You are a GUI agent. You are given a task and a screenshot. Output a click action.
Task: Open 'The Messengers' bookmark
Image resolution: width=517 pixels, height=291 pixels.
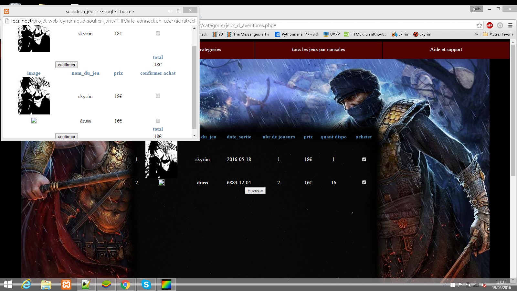tap(248, 34)
